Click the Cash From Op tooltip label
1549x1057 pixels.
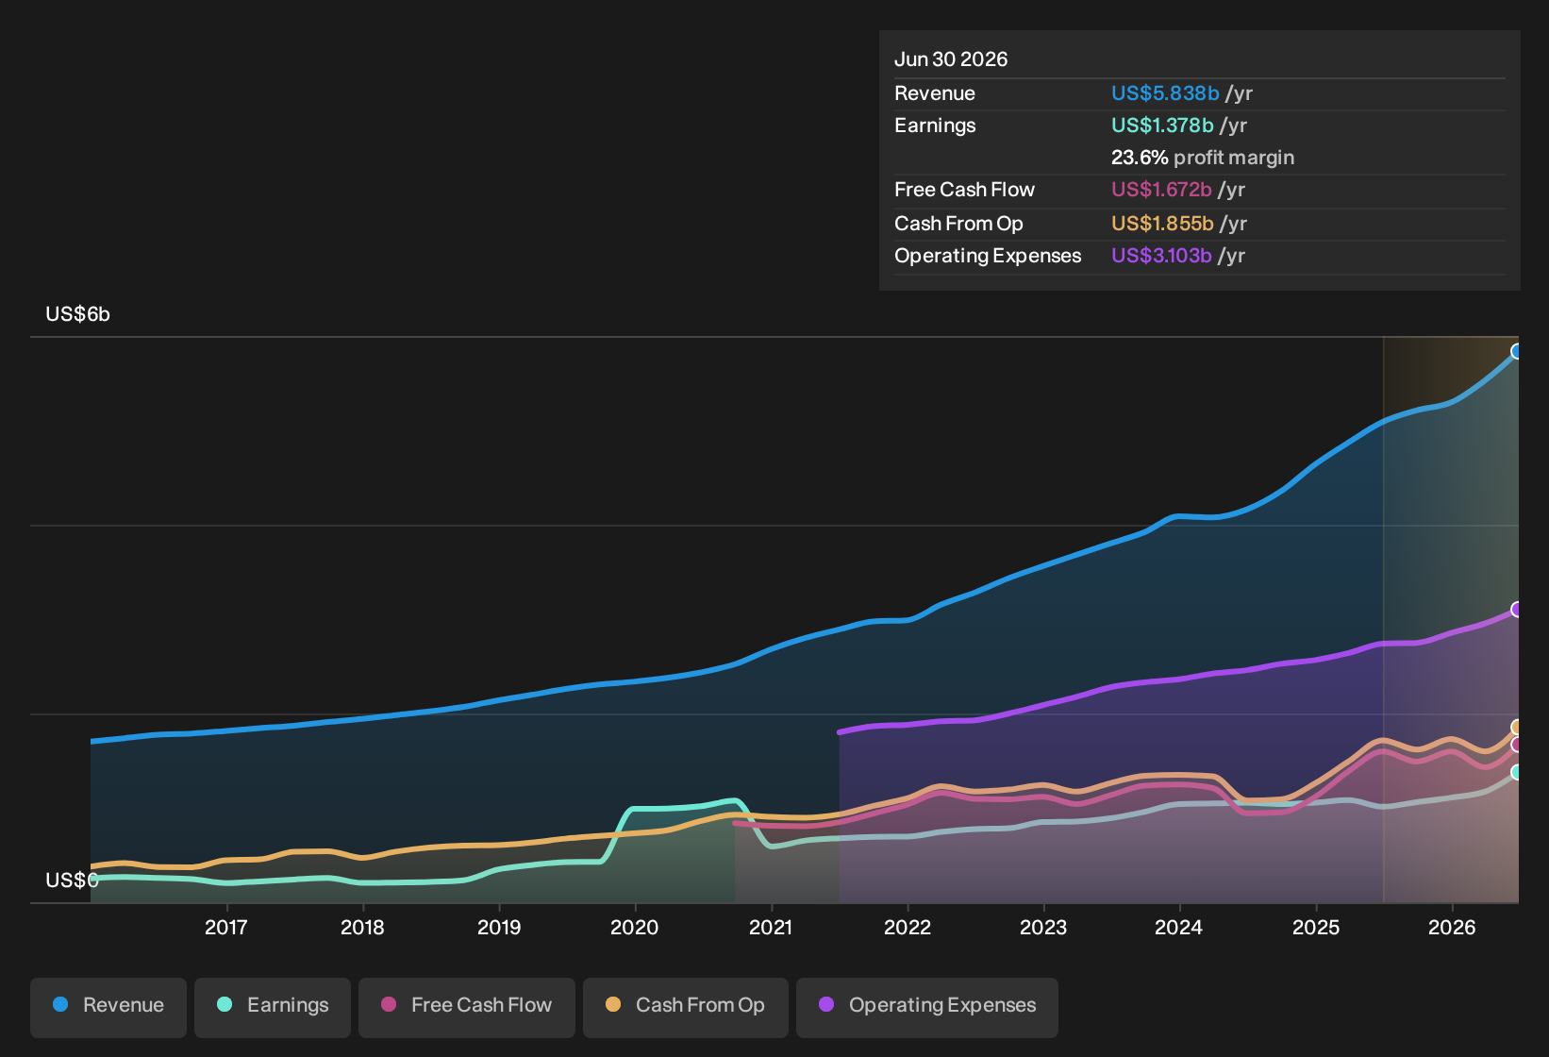pyautogui.click(x=958, y=224)
